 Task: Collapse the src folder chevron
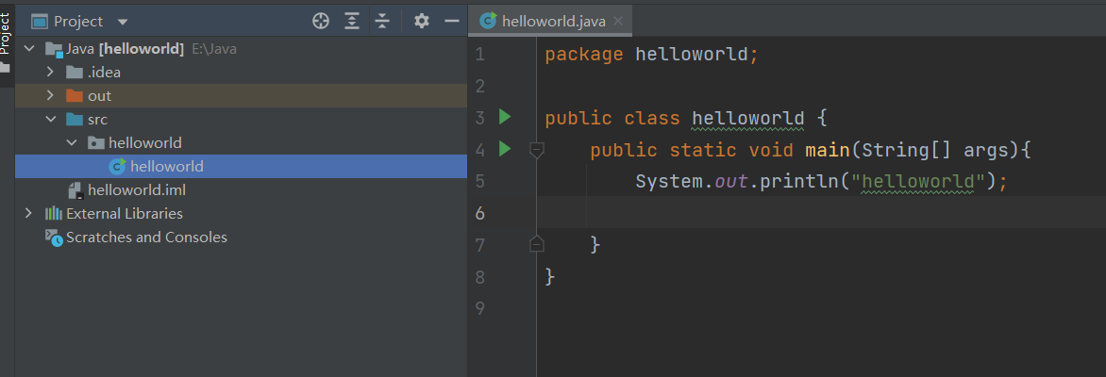pos(50,119)
